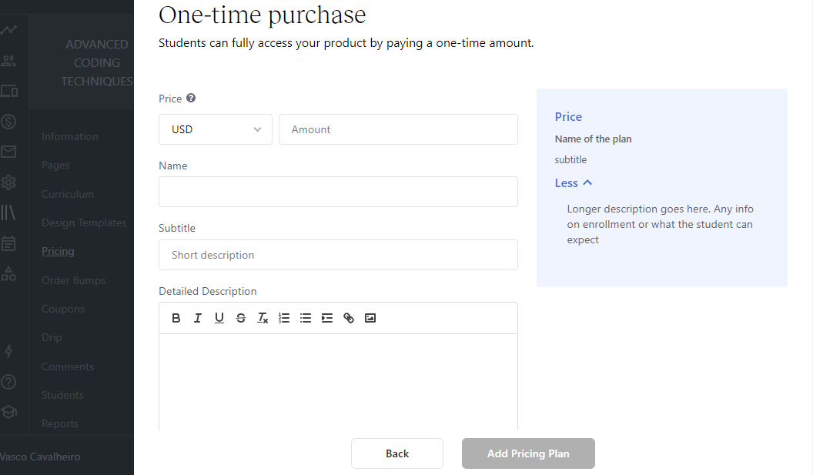Open Reports in course menu
The image size is (813, 475).
[x=60, y=423]
